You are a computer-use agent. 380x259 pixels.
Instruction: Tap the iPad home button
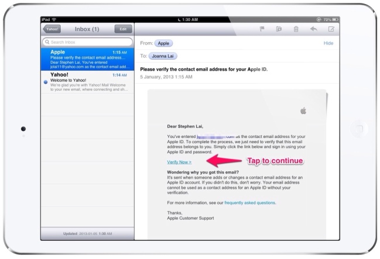(359, 129)
